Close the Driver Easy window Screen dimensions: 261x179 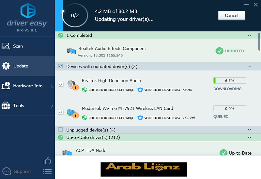coord(256,5)
